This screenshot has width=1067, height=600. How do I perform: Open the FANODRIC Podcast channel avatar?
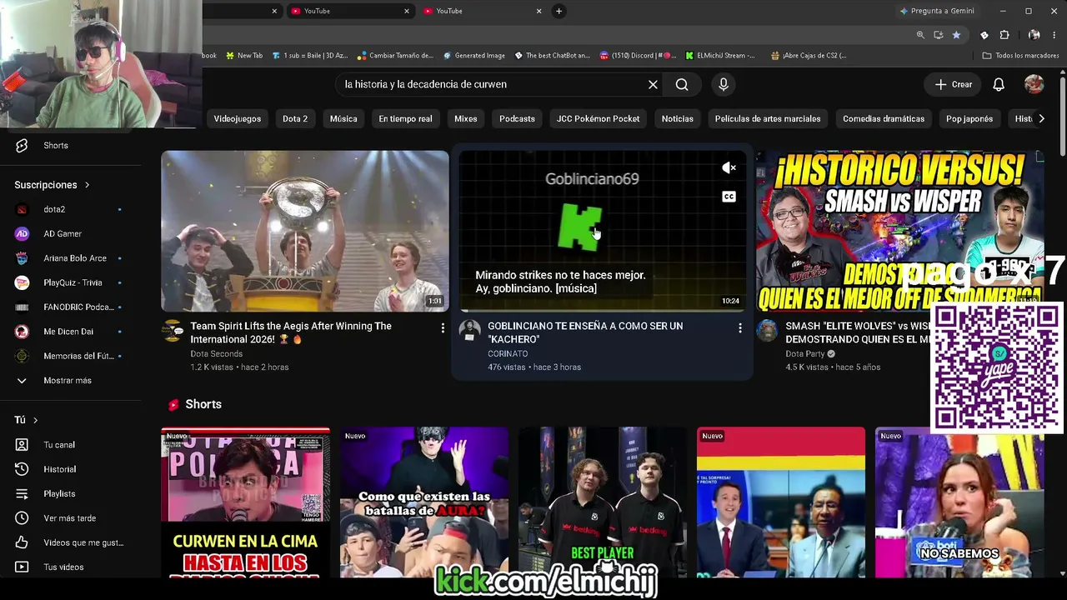(22, 307)
